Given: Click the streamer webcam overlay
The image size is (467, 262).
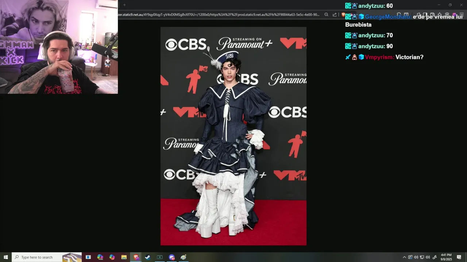Looking at the screenshot, I should click(59, 47).
